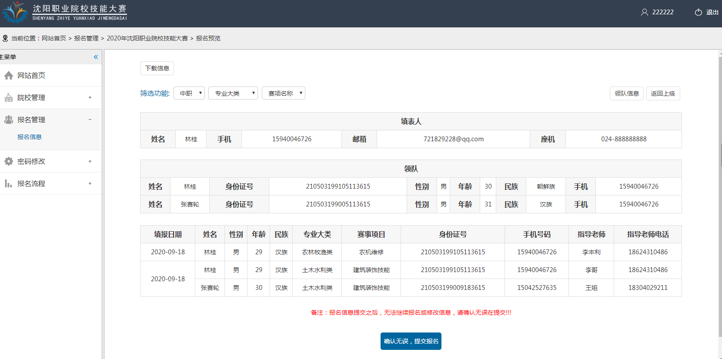
Task: Click the user profile icon beside 222222
Action: pyautogui.click(x=644, y=12)
